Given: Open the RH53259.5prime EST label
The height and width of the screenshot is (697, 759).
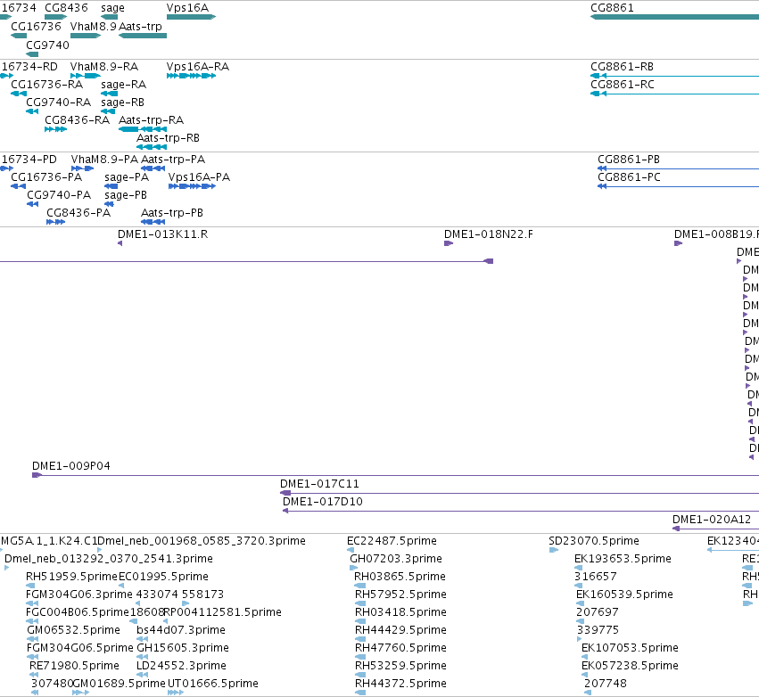Looking at the screenshot, I should [400, 666].
